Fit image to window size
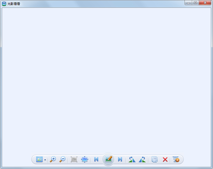 click(x=85, y=159)
